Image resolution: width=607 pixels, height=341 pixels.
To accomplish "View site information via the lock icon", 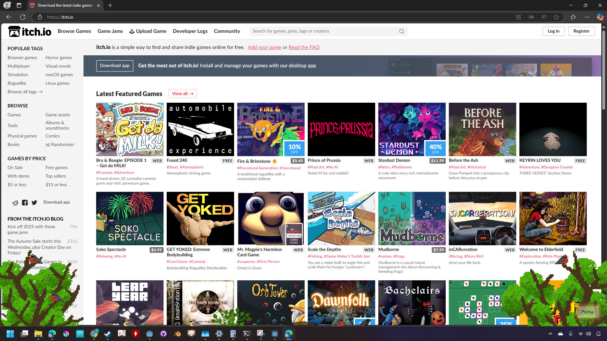I will pos(40,17).
